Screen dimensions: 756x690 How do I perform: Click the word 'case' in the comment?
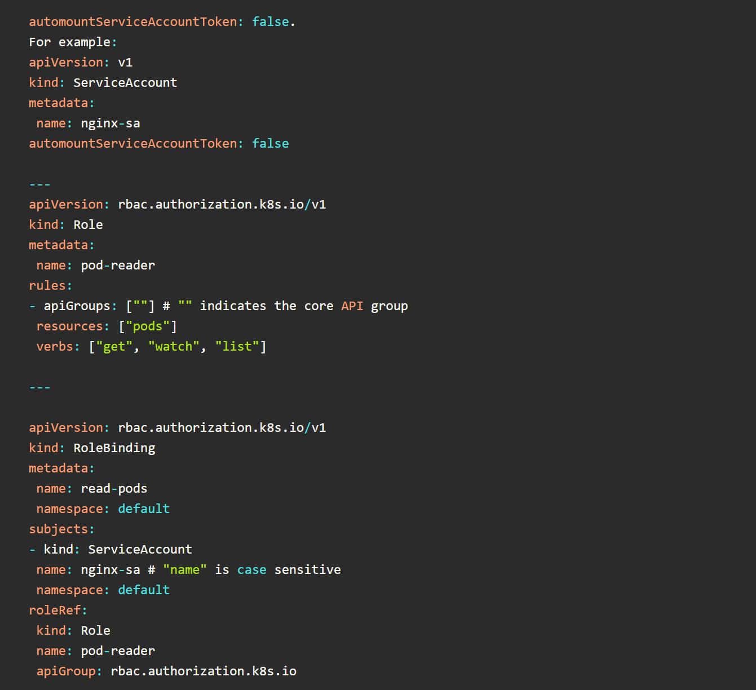point(251,570)
